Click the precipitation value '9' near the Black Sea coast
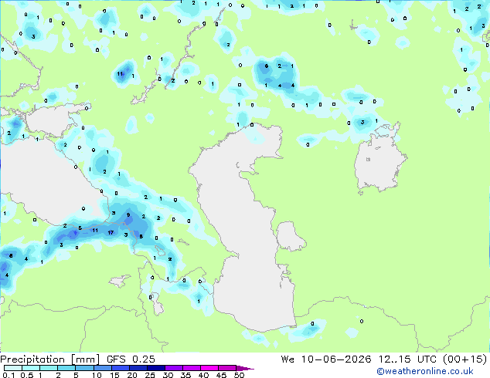The image size is (490, 378). (x=128, y=215)
